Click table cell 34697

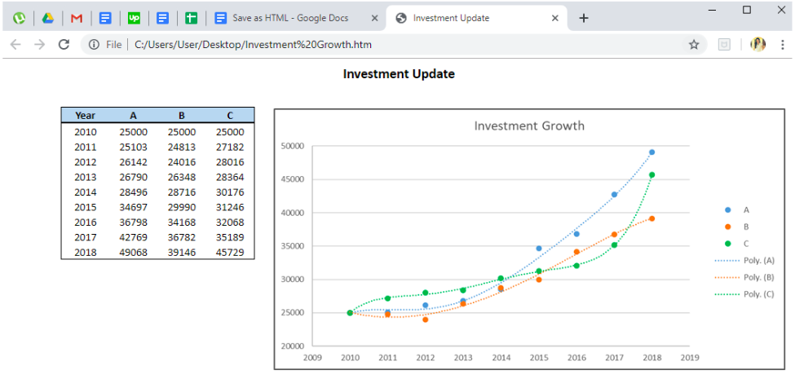[x=134, y=207]
